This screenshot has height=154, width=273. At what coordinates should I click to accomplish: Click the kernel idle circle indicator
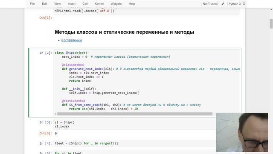244,4
